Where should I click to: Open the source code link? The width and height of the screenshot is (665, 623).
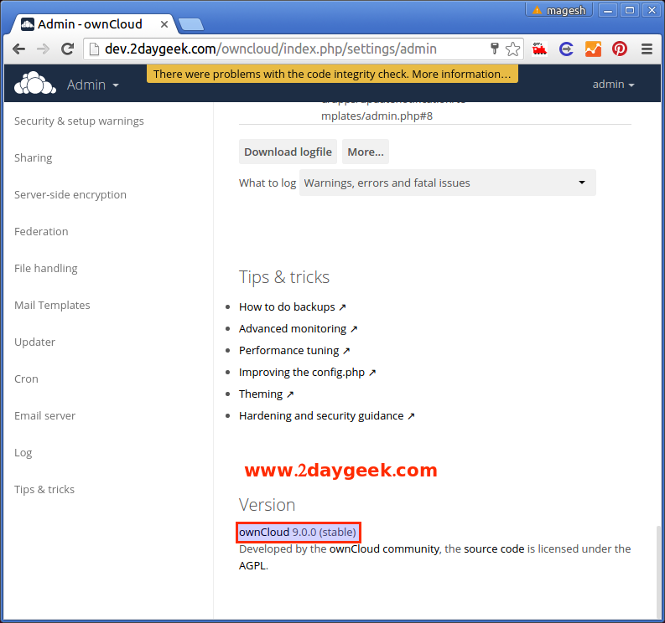click(494, 548)
